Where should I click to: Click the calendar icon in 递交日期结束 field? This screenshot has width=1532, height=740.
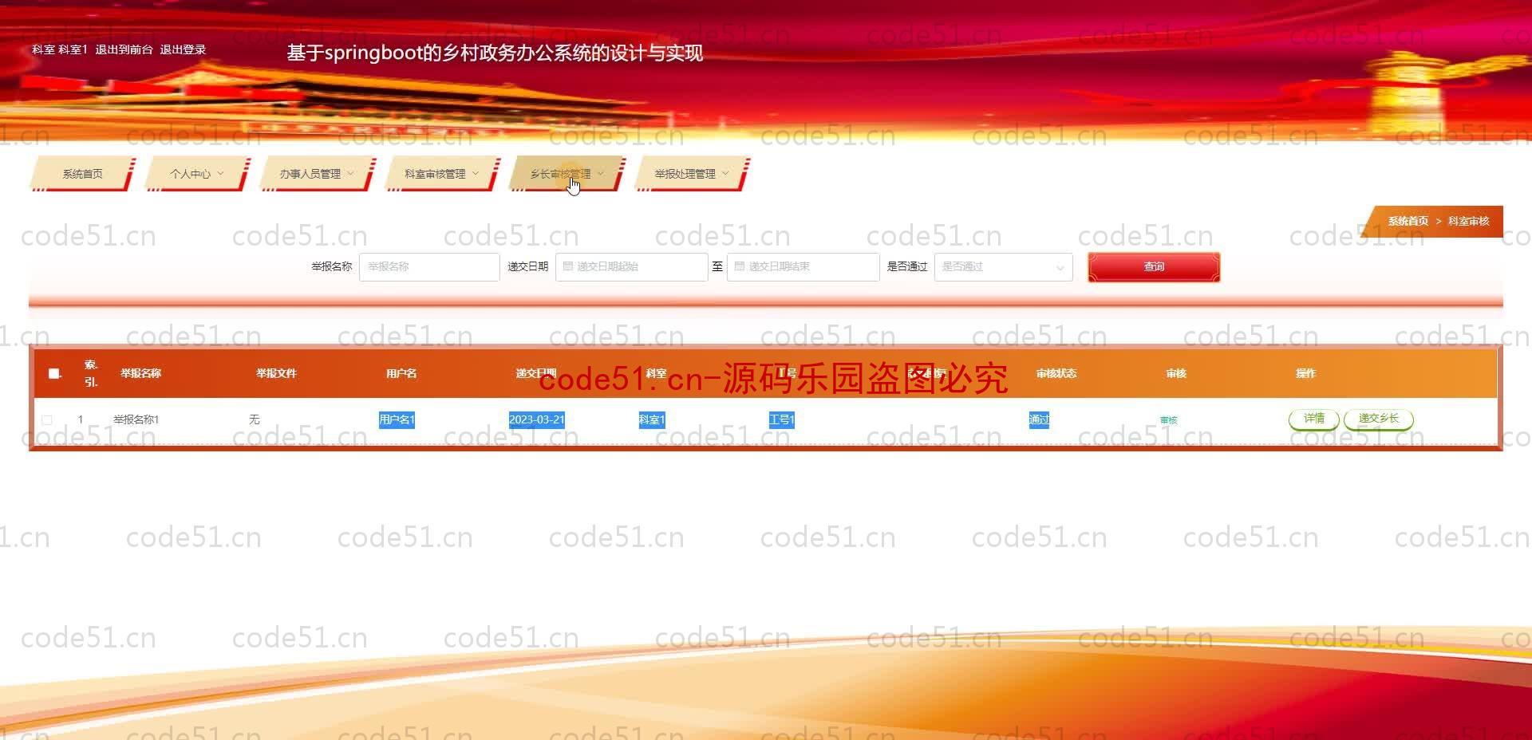click(740, 266)
